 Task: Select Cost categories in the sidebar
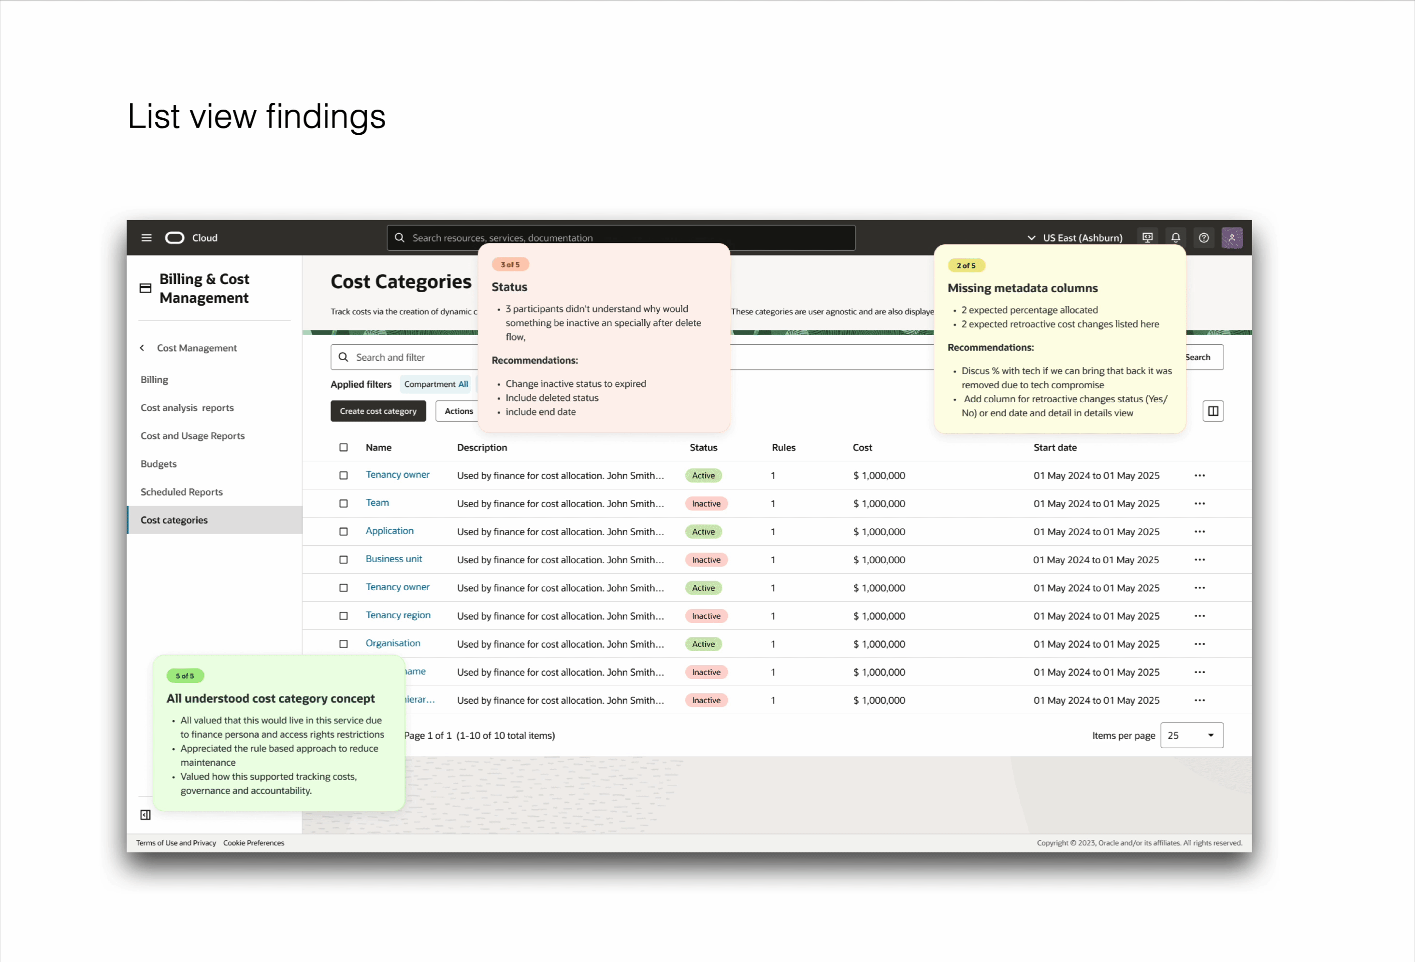click(x=214, y=520)
